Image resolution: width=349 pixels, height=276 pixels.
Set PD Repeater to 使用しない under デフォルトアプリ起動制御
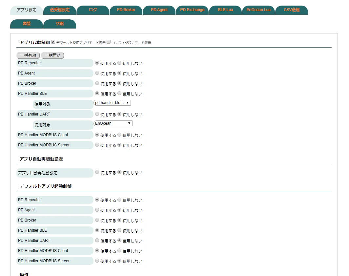pyautogui.click(x=119, y=200)
